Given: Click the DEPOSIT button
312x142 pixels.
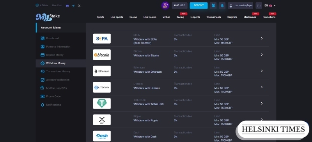Looking at the screenshot, I should click(199, 5).
